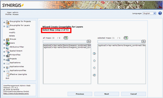163x98 pixels.
Task: Expand Grouprights for Projects tree node
Action: click(x=4, y=22)
